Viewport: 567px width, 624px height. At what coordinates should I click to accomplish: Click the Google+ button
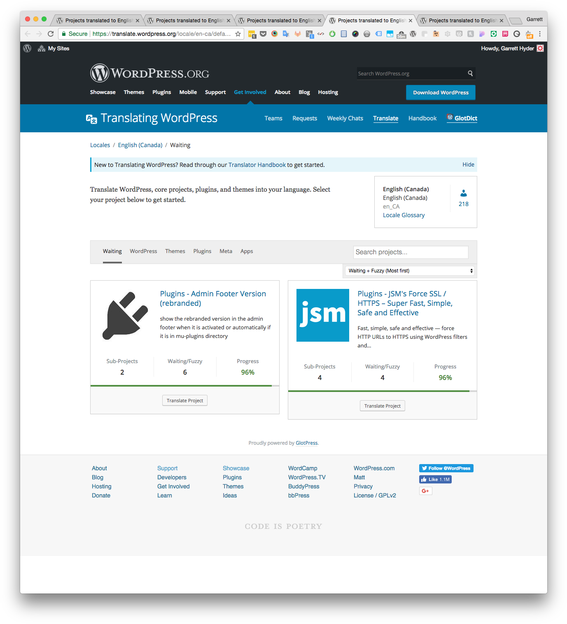[x=425, y=491]
